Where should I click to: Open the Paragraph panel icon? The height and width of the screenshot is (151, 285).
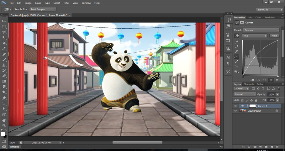click(x=228, y=63)
